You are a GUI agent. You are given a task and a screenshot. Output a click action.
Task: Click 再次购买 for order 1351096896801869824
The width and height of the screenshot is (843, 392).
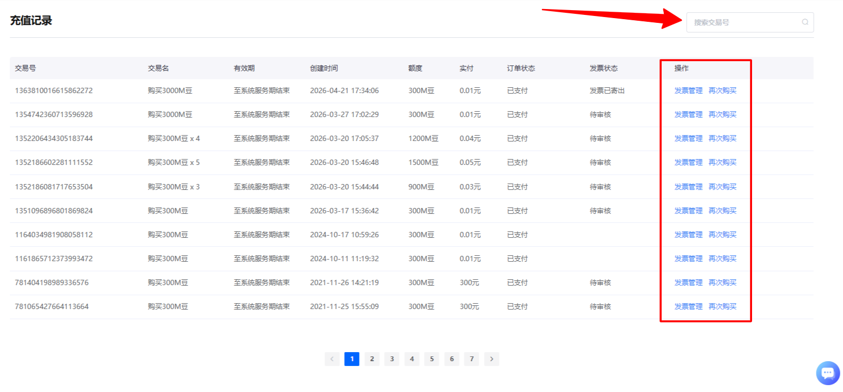(722, 211)
